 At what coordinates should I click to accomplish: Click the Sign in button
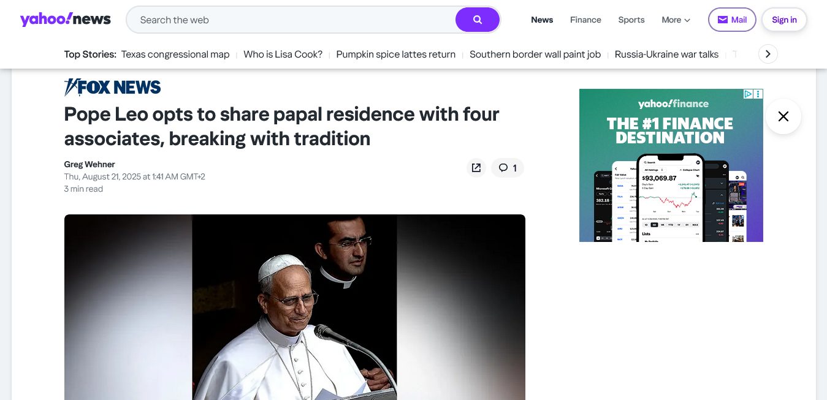[783, 20]
